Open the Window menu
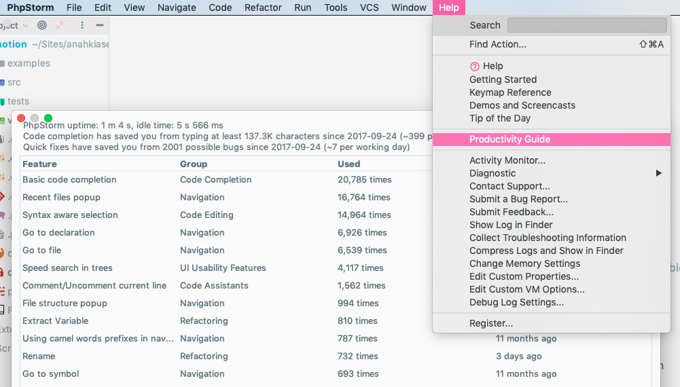Screen dimensions: 680x387 [409, 7]
